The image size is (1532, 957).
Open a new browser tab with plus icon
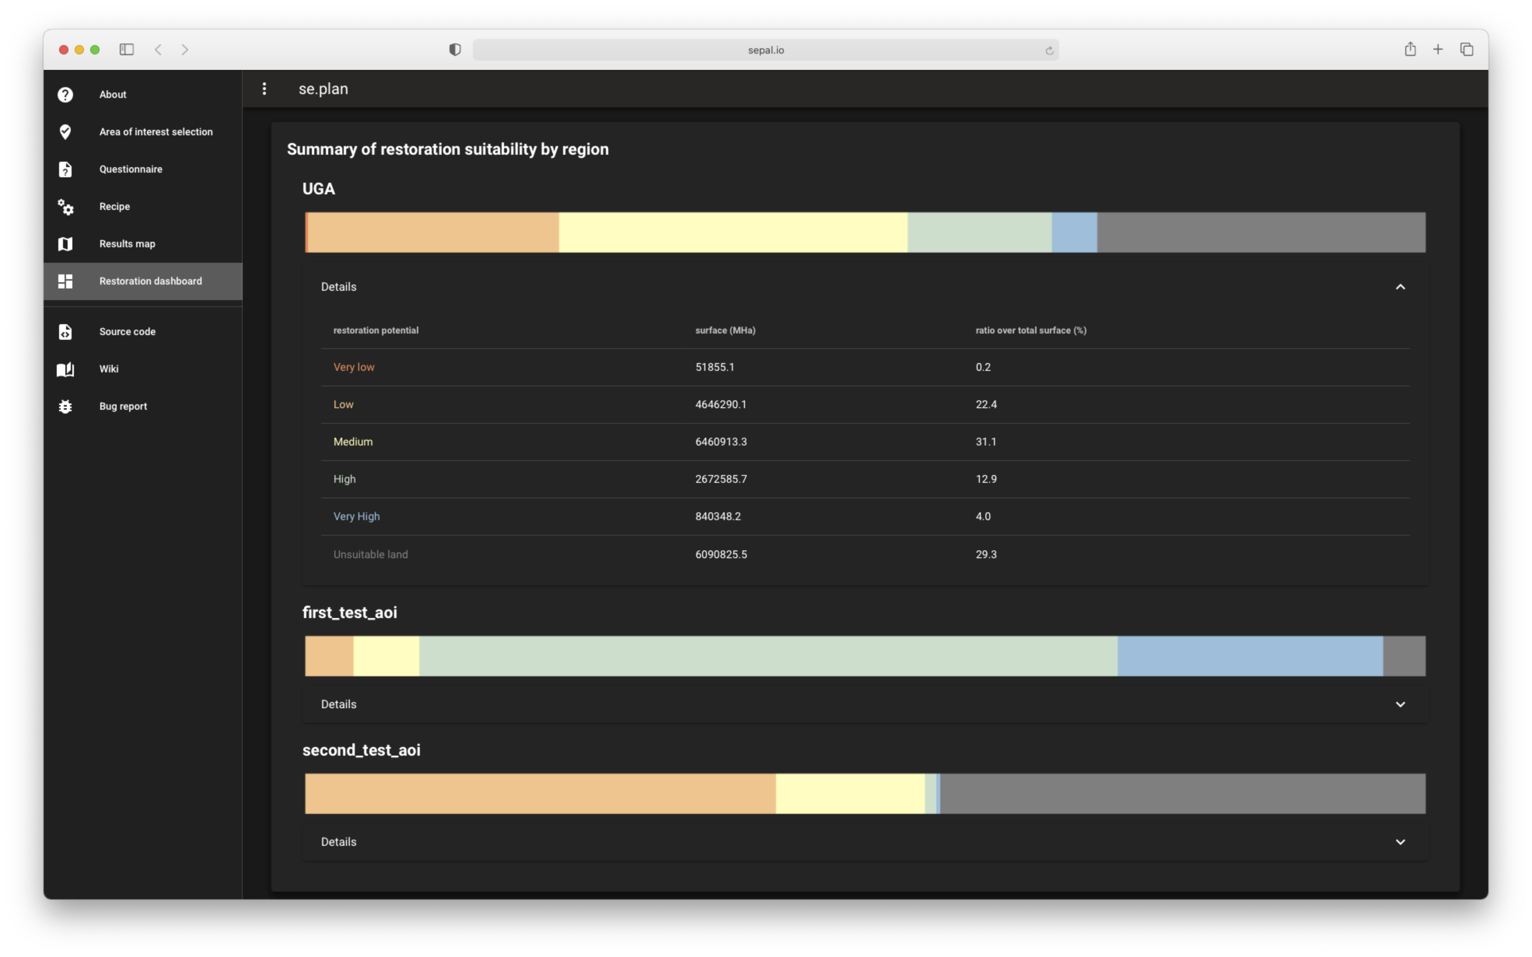(x=1438, y=49)
